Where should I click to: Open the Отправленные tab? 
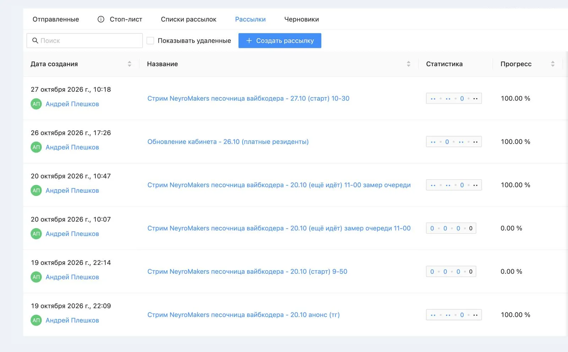56,19
